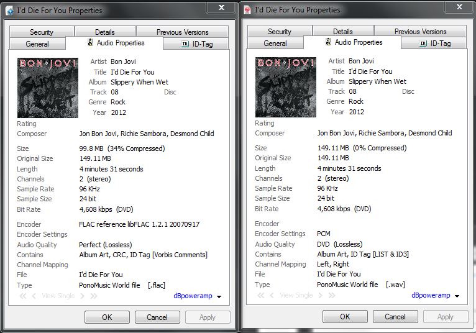Switch to Details tab in right window
This screenshot has width=476, height=333.
pos(343,31)
